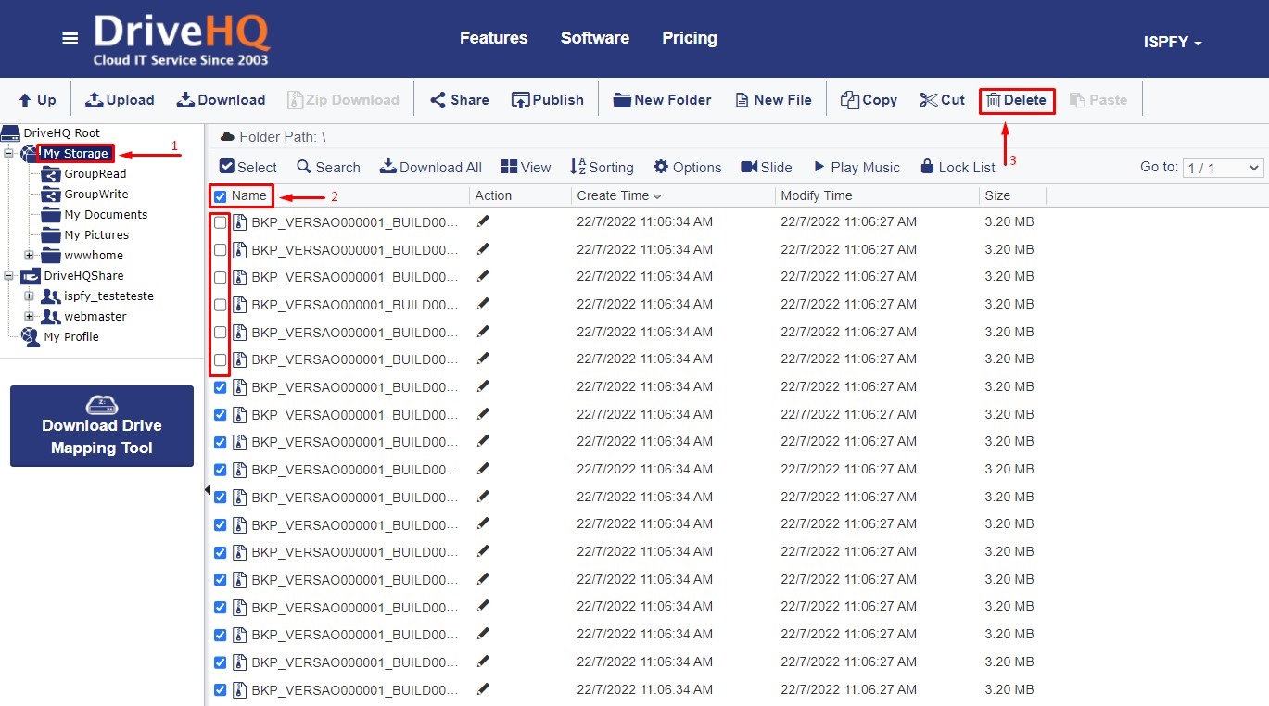
Task: Open the Go to page dropdown
Action: click(x=1224, y=168)
